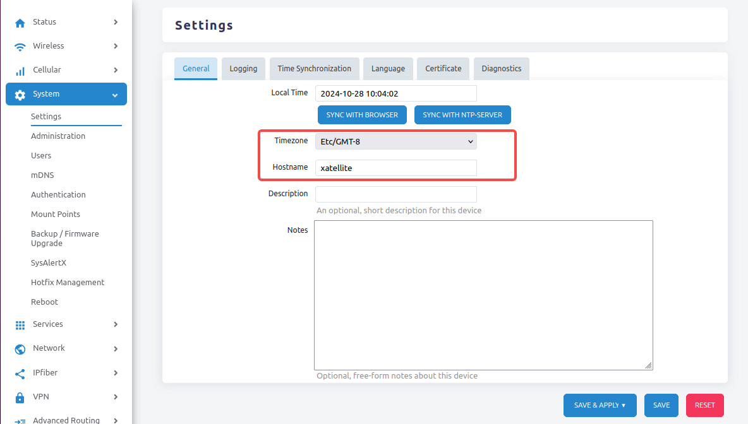Click the Network globe icon
Viewport: 748px width, 424px height.
(x=20, y=348)
